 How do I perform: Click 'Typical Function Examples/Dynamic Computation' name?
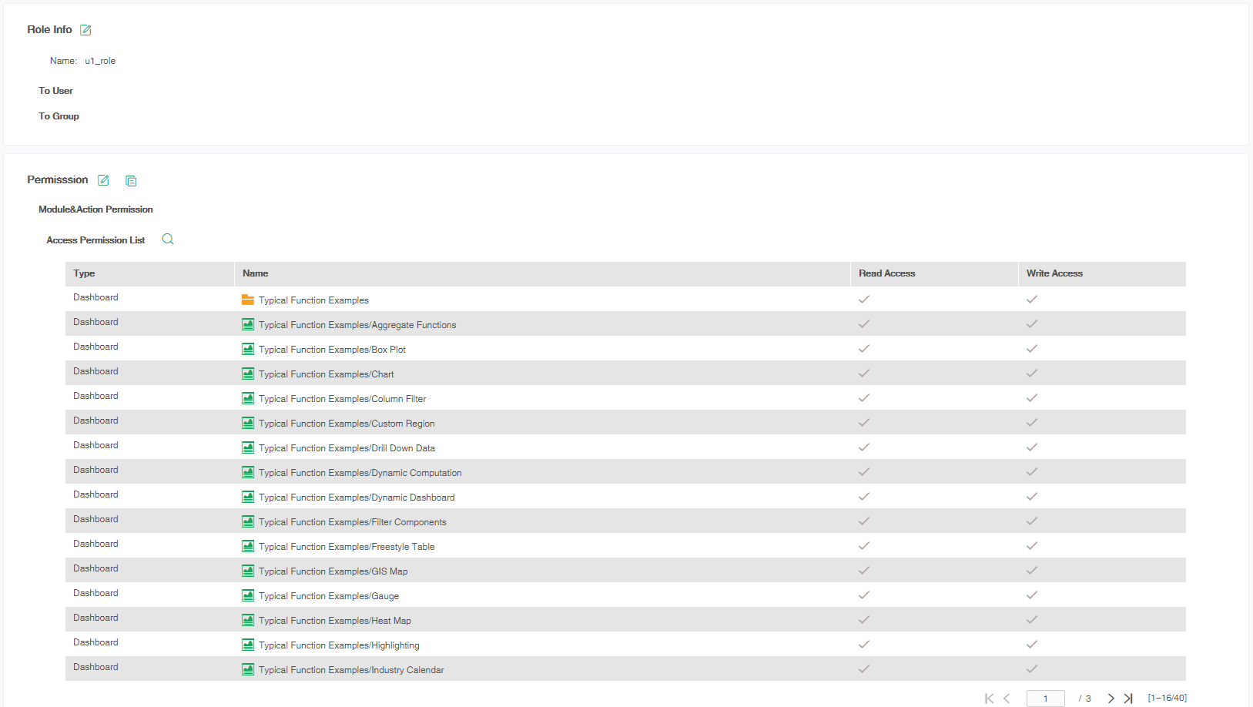(x=360, y=473)
